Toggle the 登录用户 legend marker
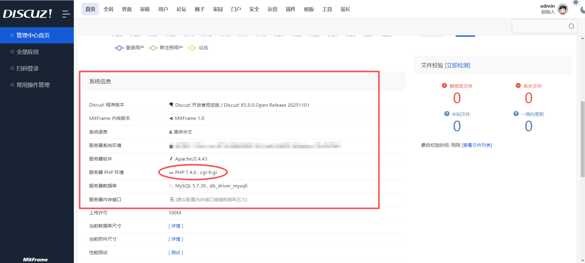Viewport: 585px width, 263px height. tap(119, 48)
